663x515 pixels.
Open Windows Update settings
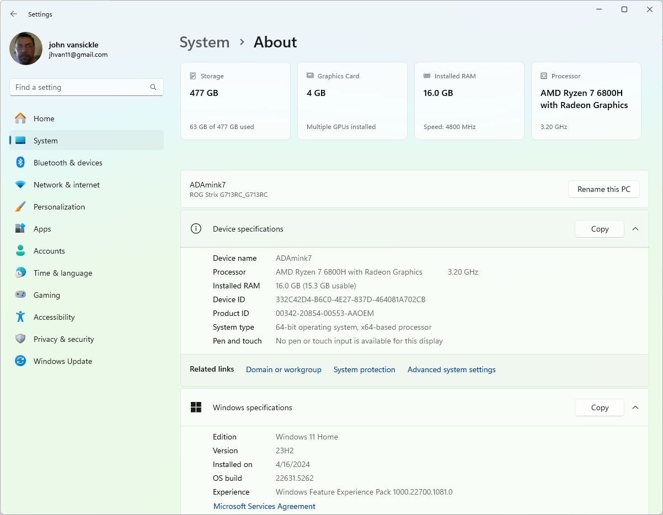pyautogui.click(x=87, y=361)
